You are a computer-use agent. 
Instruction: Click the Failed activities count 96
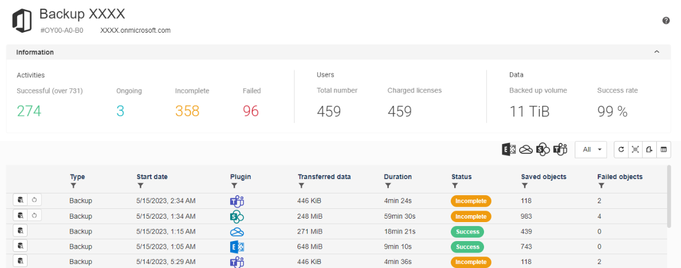[250, 111]
